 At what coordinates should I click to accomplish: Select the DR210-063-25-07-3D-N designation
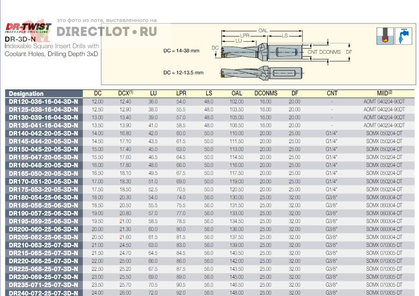coord(44,245)
